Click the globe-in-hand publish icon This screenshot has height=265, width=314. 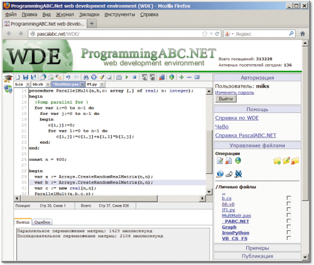[220, 174]
